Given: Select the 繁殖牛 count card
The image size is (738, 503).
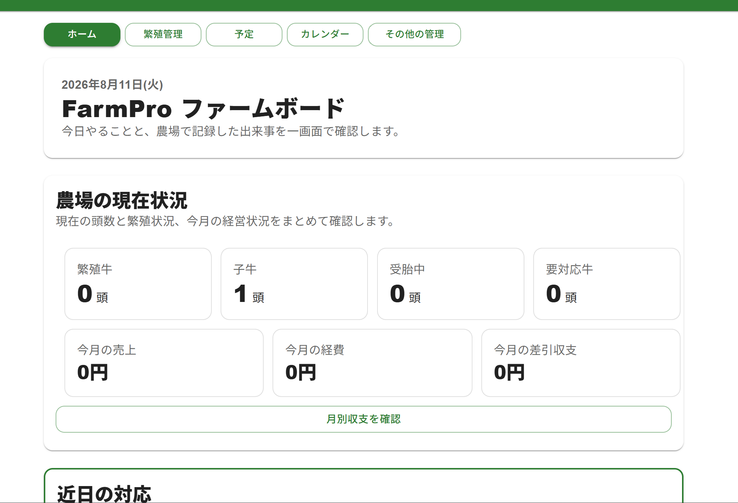Looking at the screenshot, I should click(138, 284).
